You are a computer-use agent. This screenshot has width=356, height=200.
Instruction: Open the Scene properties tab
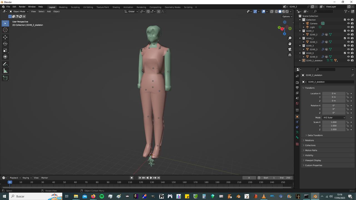(297, 98)
